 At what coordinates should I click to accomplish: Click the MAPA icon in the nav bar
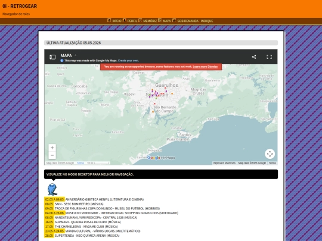tap(160, 20)
